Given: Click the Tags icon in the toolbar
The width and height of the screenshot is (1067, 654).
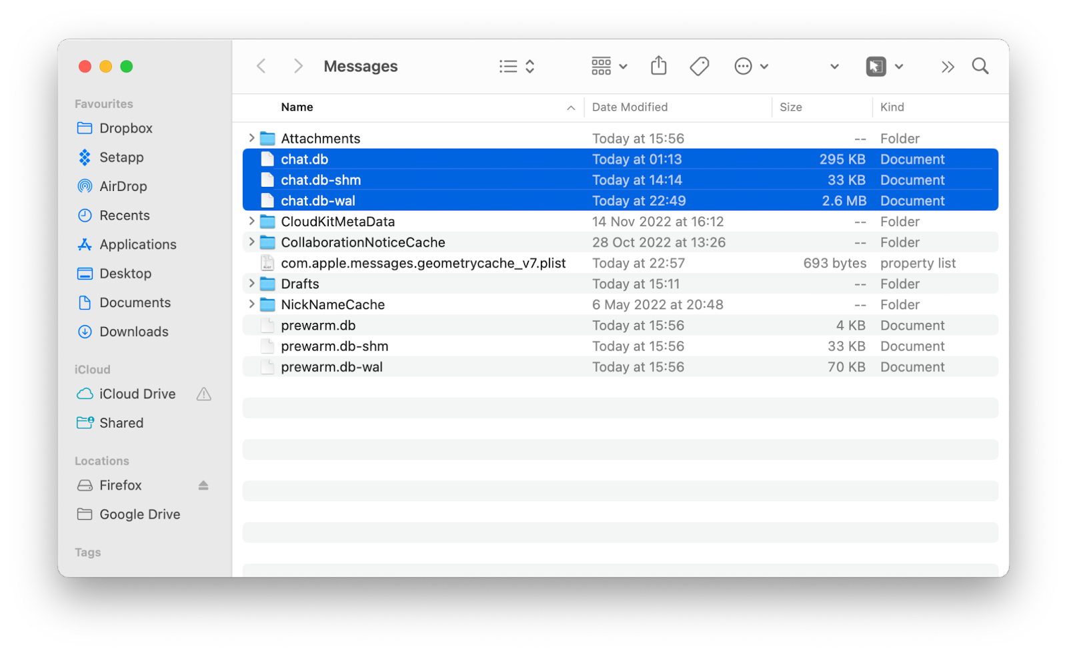Looking at the screenshot, I should 698,65.
